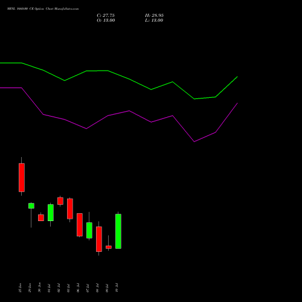This screenshot has width=302, height=302.
Task: Click the 07 Jul date label
Action: 88,288
